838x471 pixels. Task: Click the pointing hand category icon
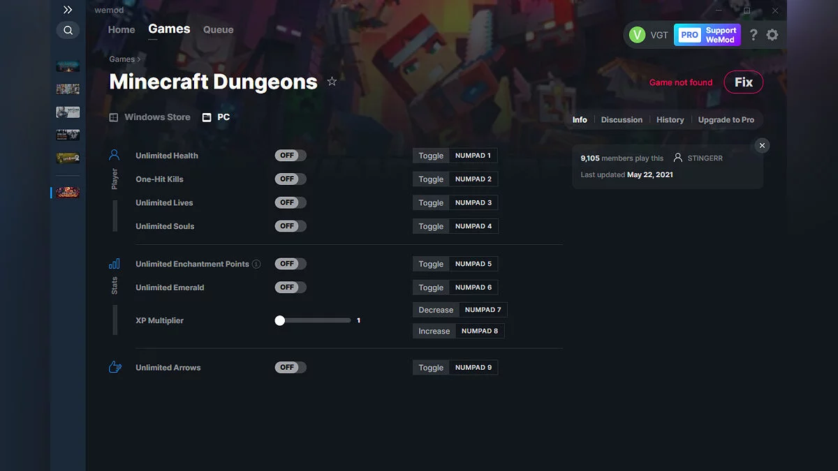click(115, 367)
